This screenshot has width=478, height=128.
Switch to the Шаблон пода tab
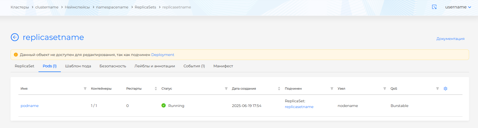pos(78,66)
